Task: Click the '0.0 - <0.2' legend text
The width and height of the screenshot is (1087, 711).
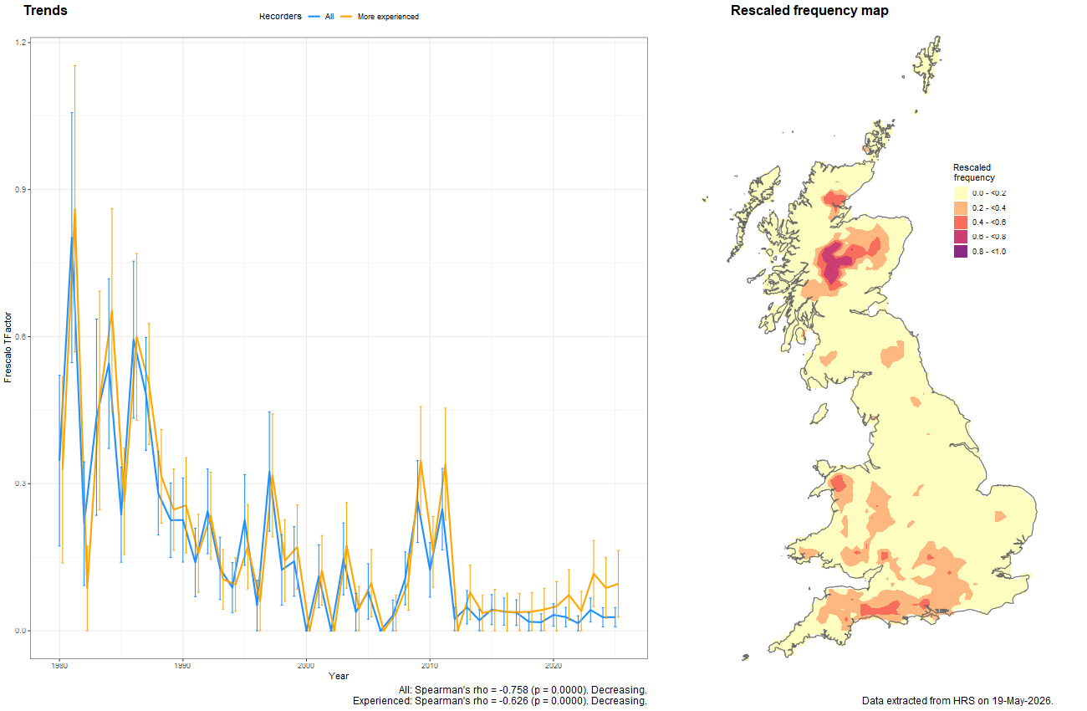Action: pos(988,193)
